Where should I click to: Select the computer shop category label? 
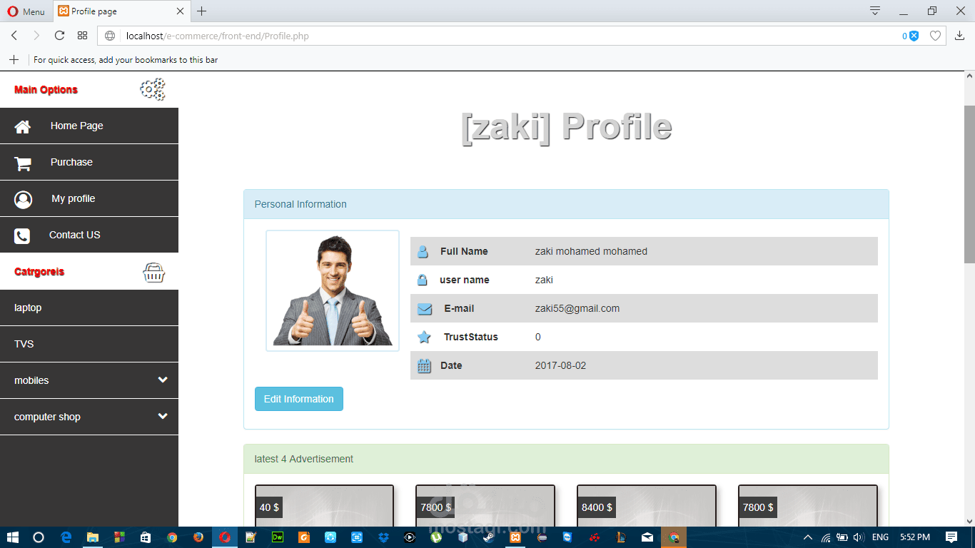pyautogui.click(x=47, y=417)
